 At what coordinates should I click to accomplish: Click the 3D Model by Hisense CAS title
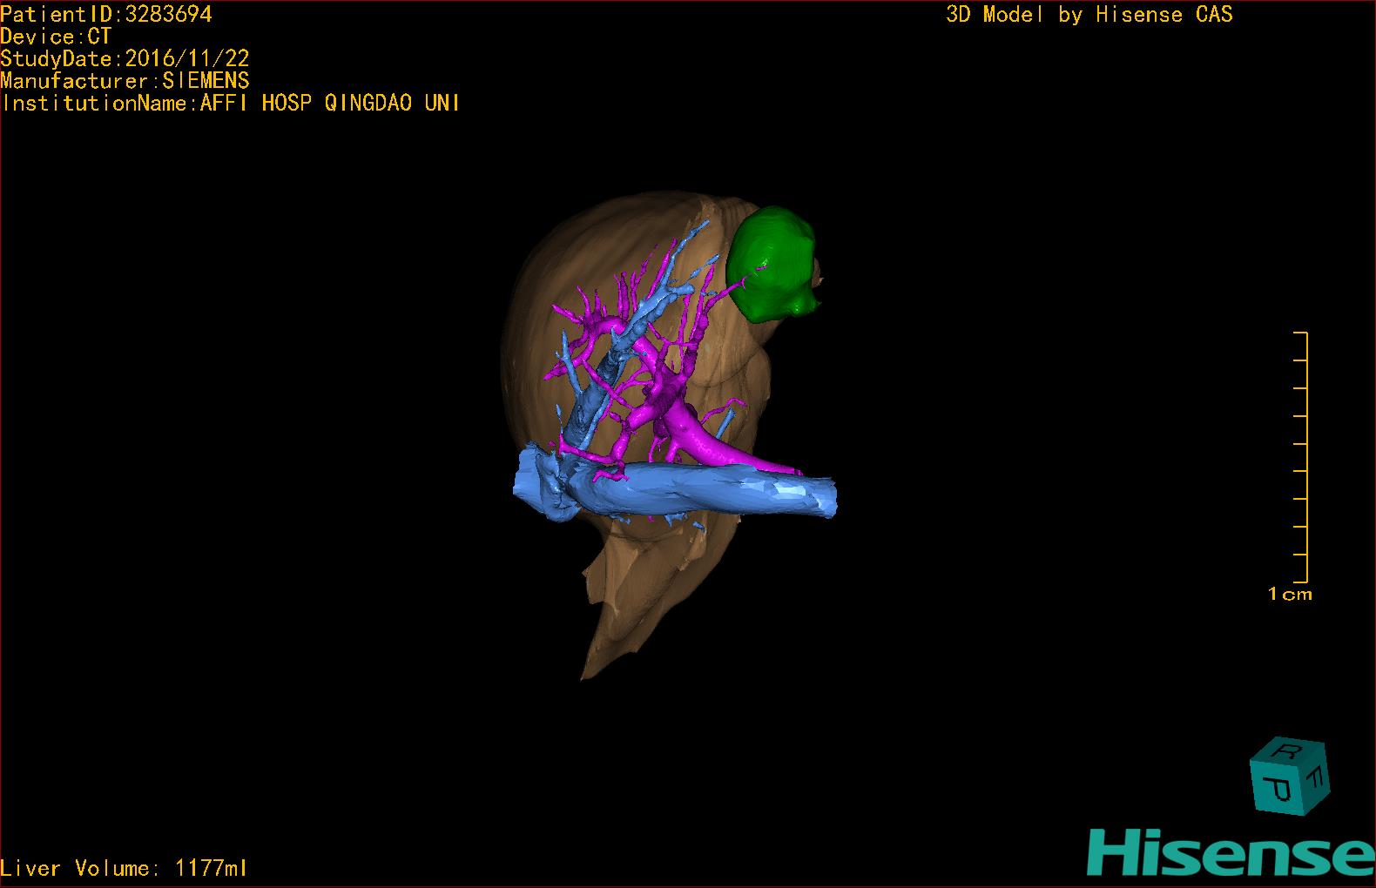click(1089, 15)
